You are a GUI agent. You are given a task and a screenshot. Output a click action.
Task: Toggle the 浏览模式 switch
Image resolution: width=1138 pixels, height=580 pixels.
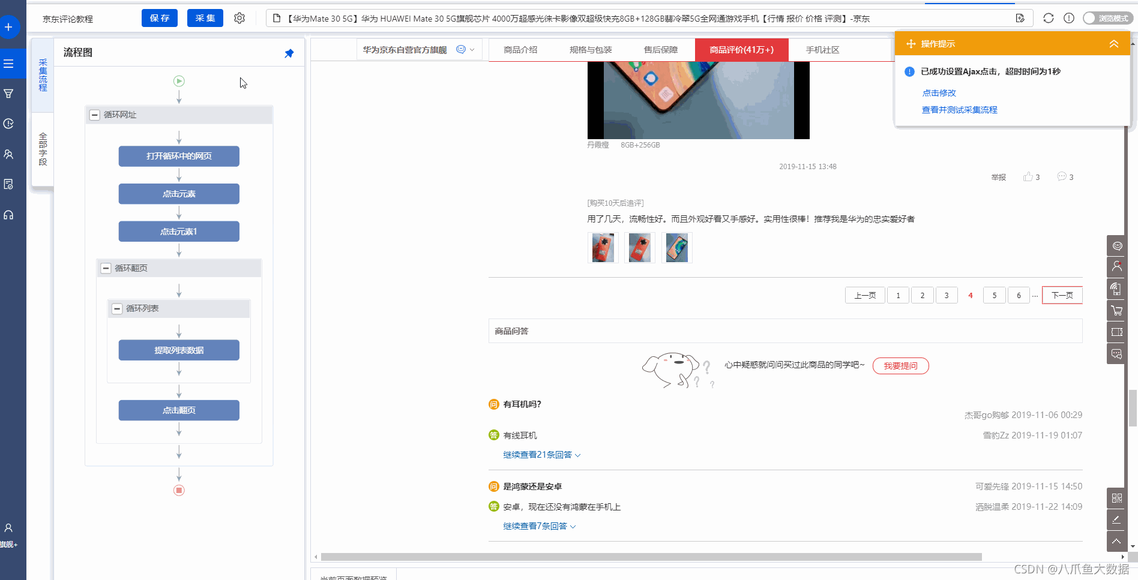click(x=1107, y=18)
